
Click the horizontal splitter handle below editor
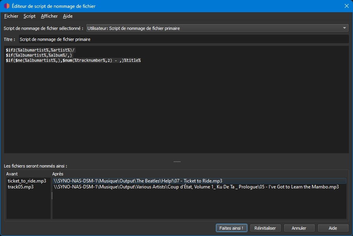pos(177,161)
